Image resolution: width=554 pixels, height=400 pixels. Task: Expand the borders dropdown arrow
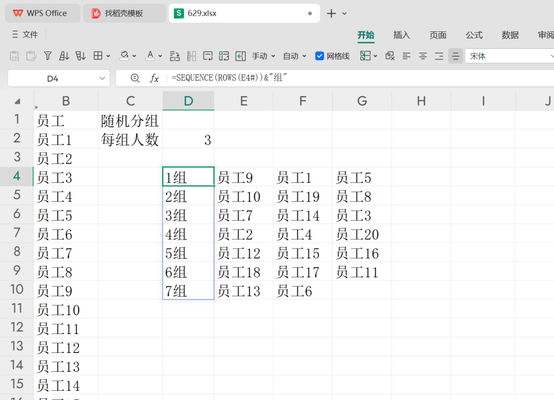click(108, 56)
